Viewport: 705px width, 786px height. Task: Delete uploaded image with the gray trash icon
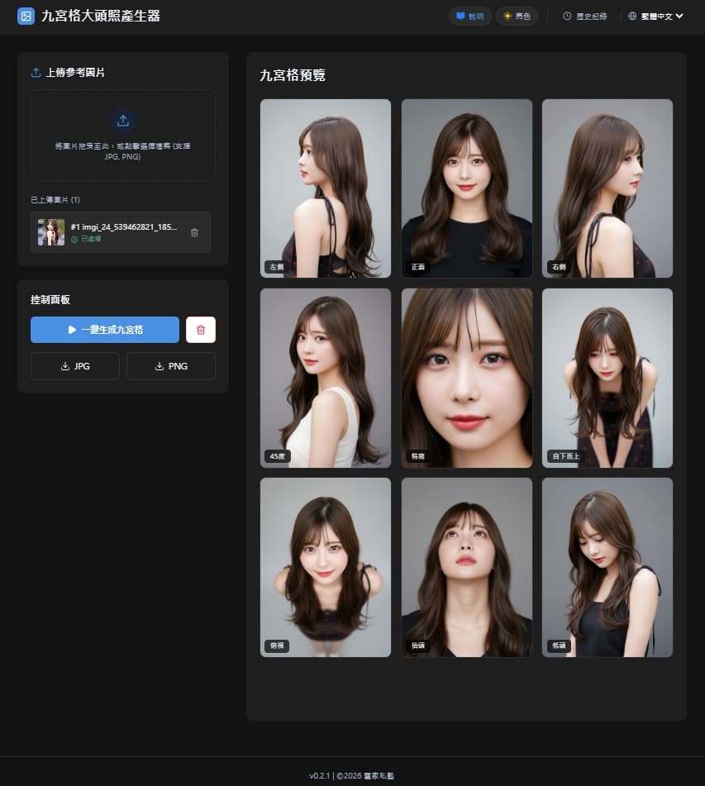pyautogui.click(x=194, y=232)
